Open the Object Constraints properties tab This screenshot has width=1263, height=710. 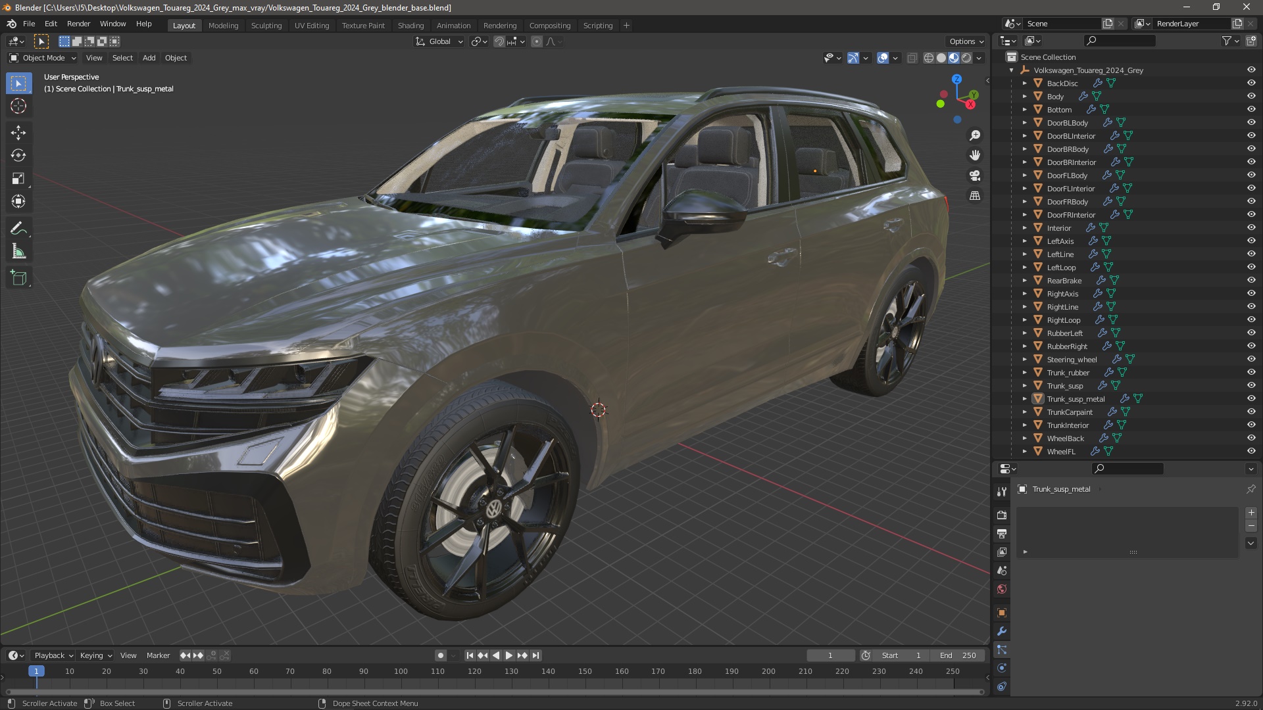(x=1002, y=686)
